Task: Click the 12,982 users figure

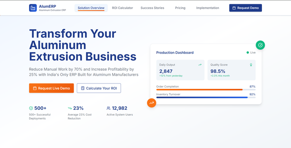Action: [x=120, y=108]
